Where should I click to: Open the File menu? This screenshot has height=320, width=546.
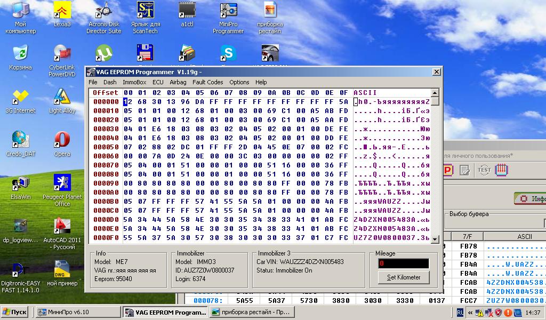pyautogui.click(x=93, y=82)
